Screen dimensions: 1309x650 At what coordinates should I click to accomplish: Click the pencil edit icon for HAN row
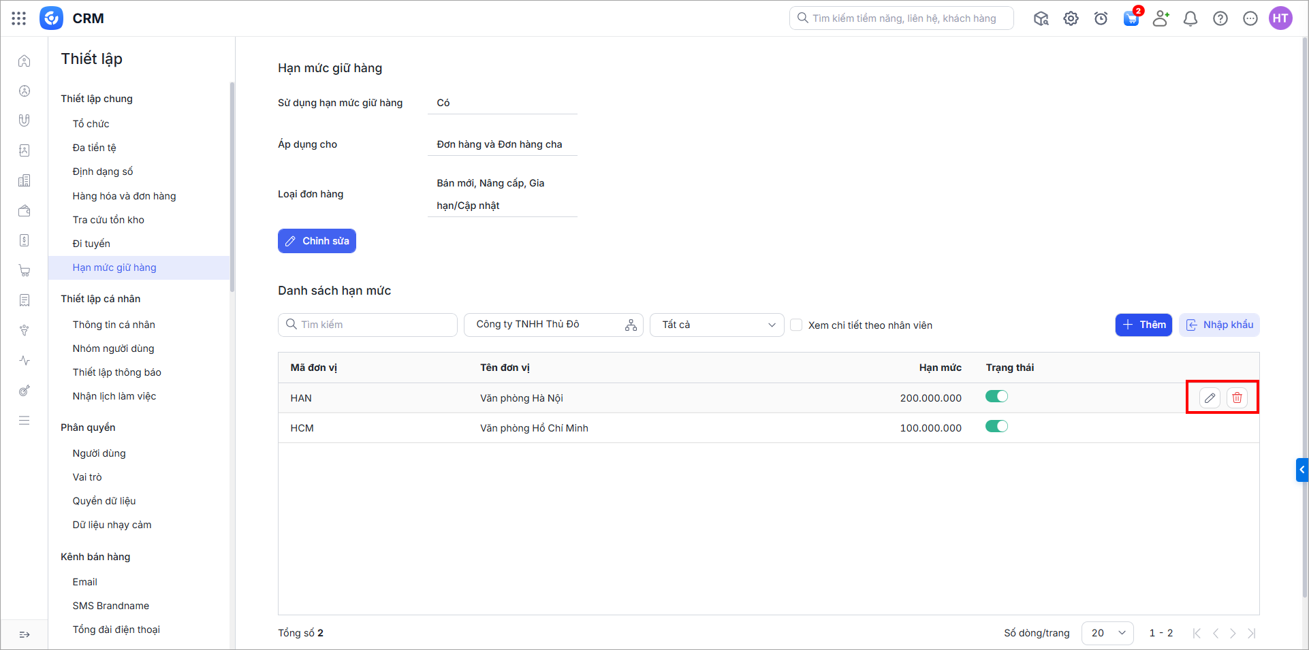pyautogui.click(x=1210, y=398)
